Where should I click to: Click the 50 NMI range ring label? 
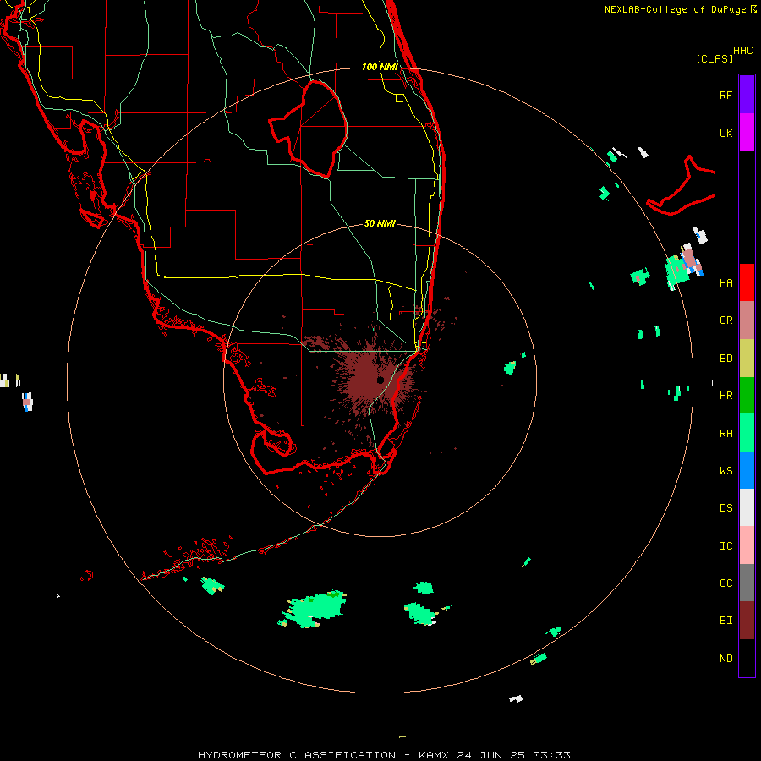[x=380, y=223]
